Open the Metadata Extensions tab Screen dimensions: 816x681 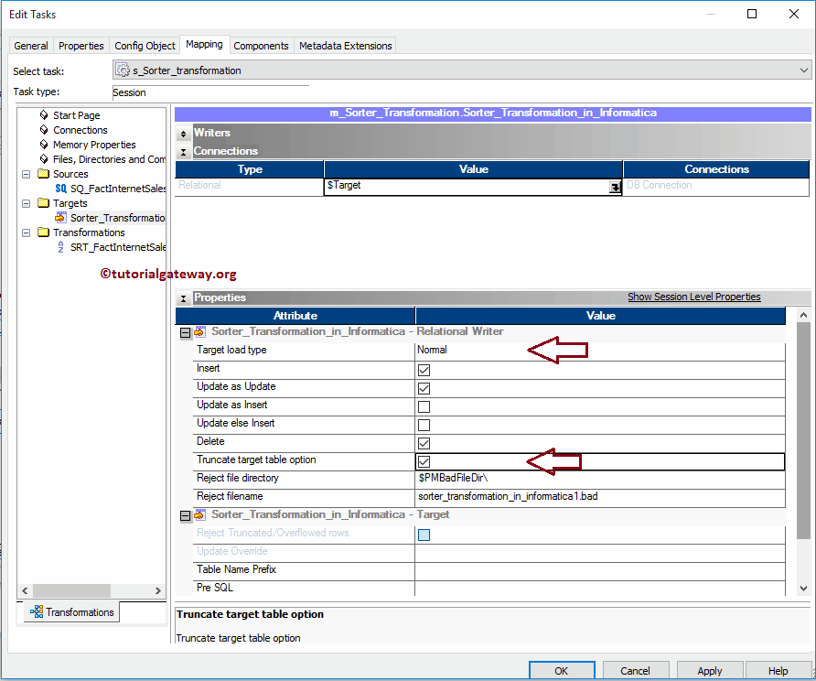tap(345, 46)
